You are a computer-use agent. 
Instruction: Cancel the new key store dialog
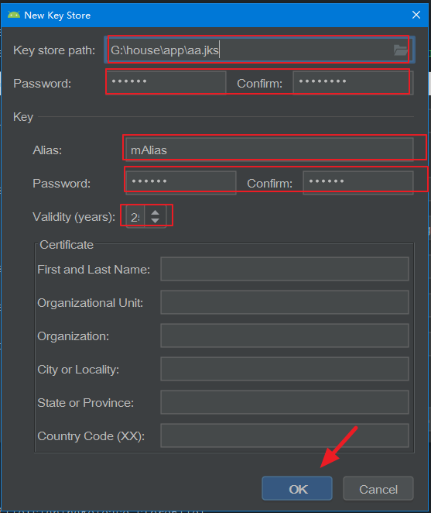378,489
